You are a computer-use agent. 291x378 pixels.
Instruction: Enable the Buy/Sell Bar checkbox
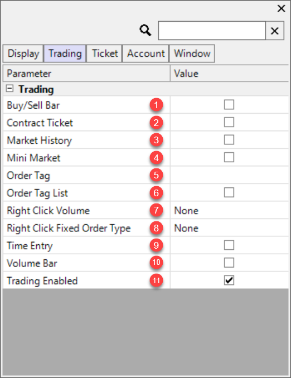[229, 105]
